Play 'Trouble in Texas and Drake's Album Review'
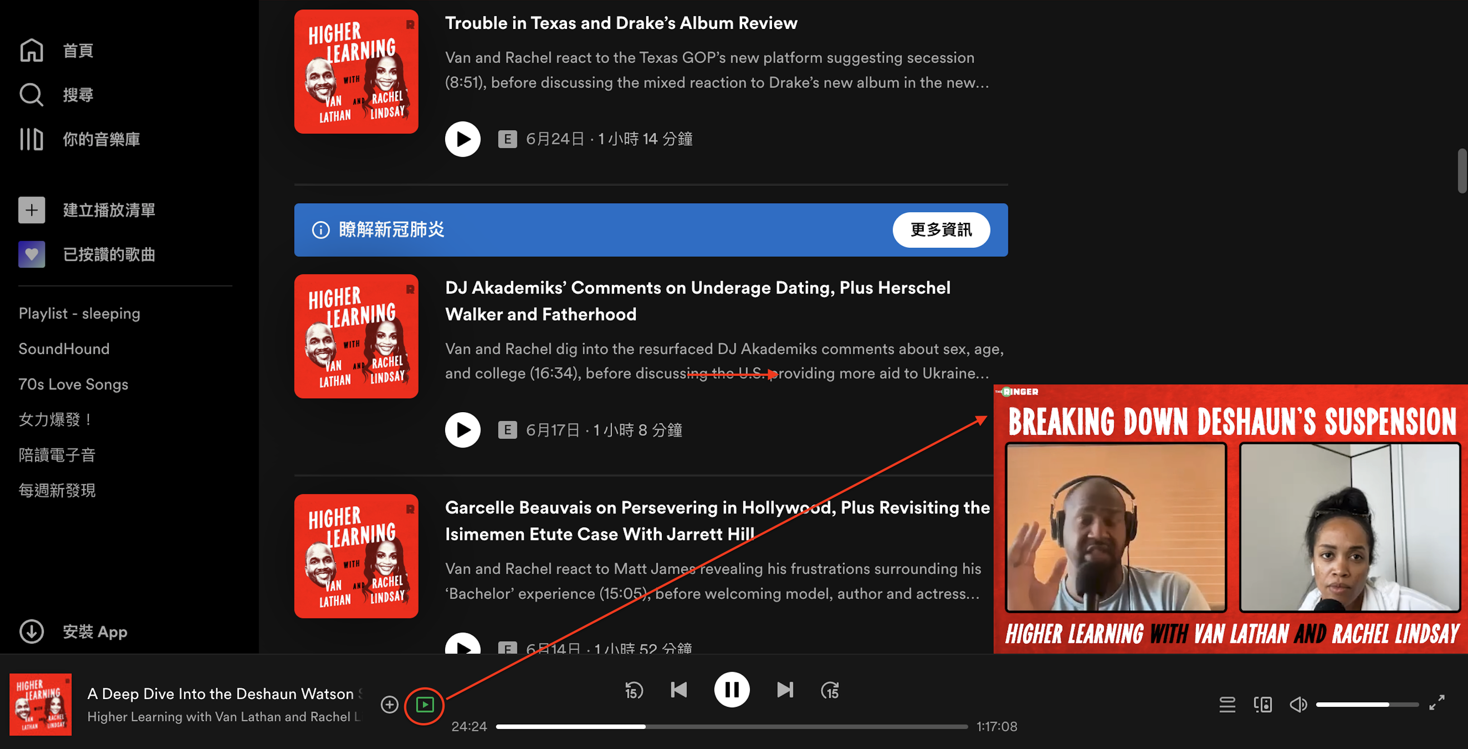 coord(463,138)
